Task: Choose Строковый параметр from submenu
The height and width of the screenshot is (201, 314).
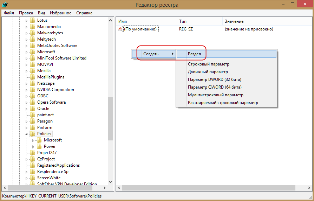Action: pos(227,64)
